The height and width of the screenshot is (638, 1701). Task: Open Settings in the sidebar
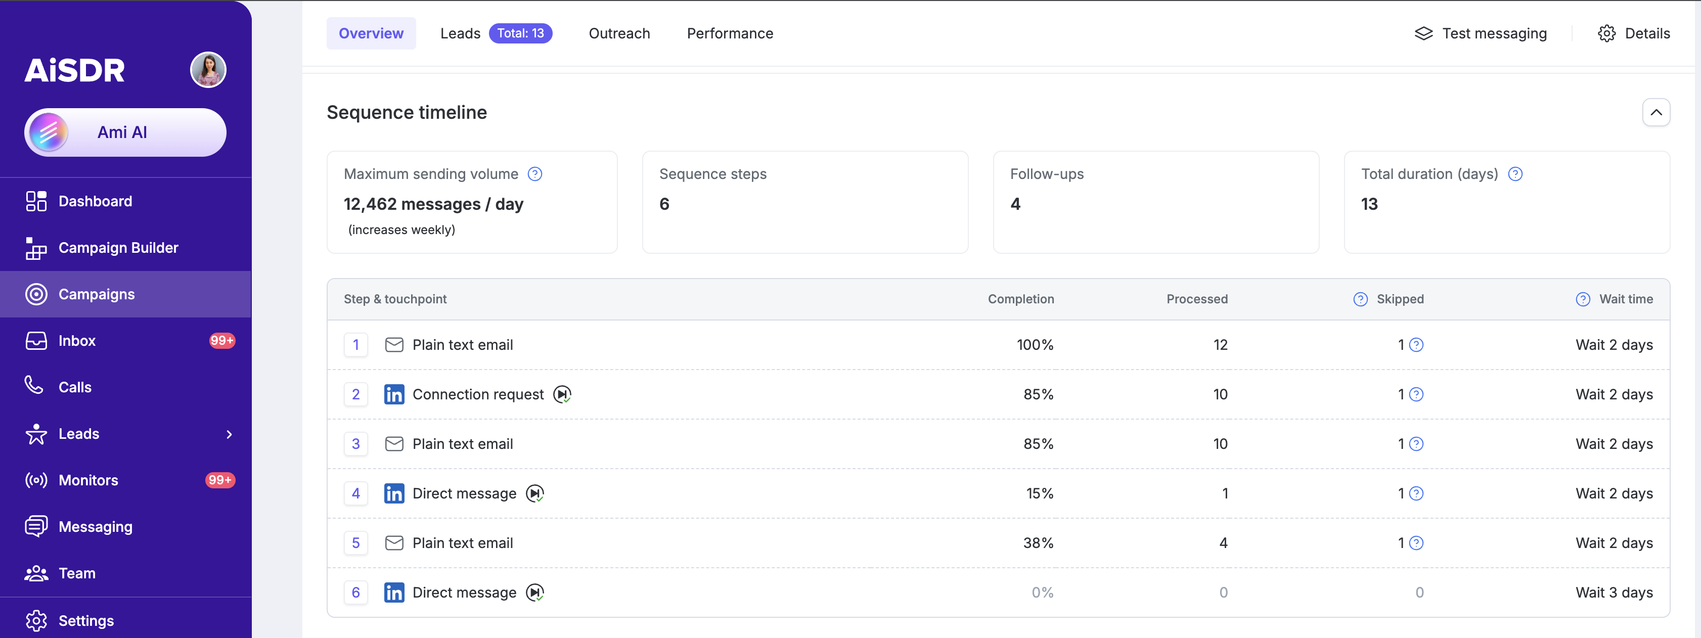click(x=125, y=621)
